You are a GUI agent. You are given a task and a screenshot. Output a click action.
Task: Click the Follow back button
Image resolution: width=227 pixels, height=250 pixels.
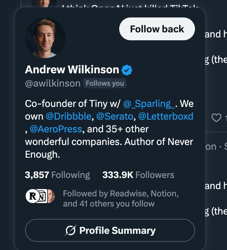(157, 29)
